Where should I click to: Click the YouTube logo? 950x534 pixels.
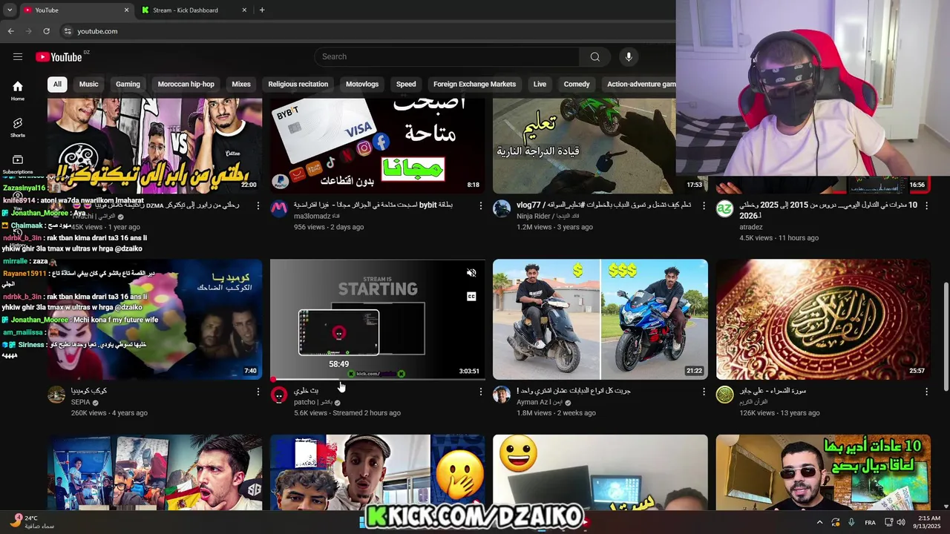pos(59,57)
